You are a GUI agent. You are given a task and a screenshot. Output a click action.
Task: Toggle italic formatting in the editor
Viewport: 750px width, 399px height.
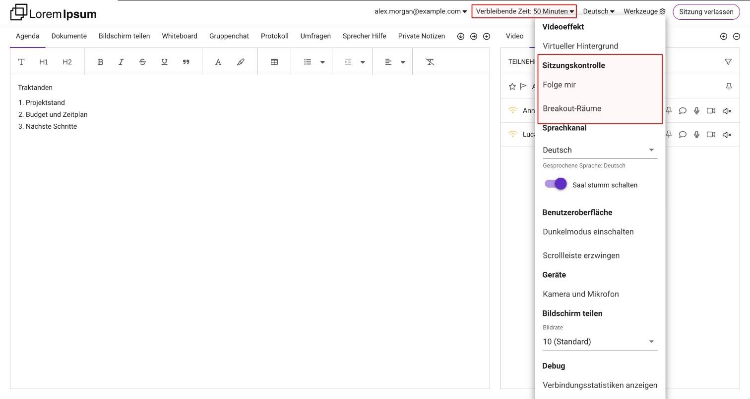(x=121, y=62)
